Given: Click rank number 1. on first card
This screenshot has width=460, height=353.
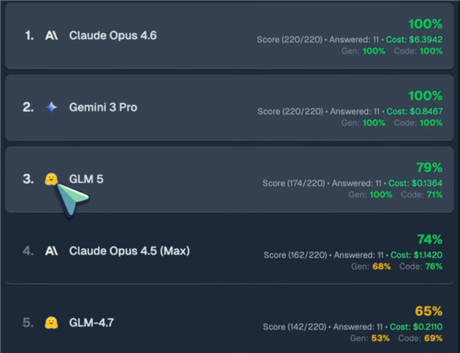Looking at the screenshot, I should pos(29,36).
